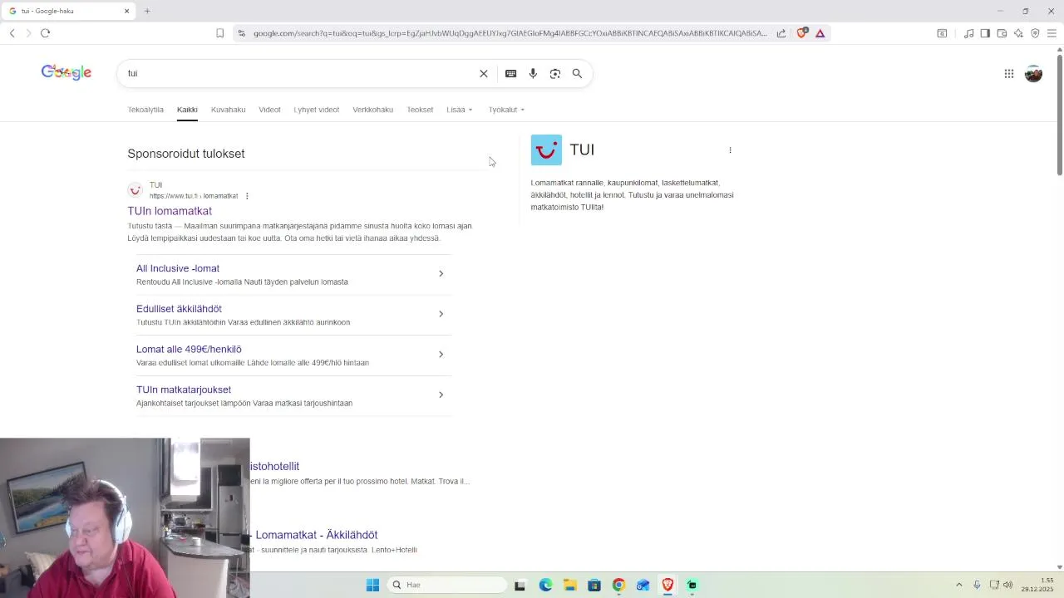Open the TUIn matkatarjoukset link

click(184, 390)
